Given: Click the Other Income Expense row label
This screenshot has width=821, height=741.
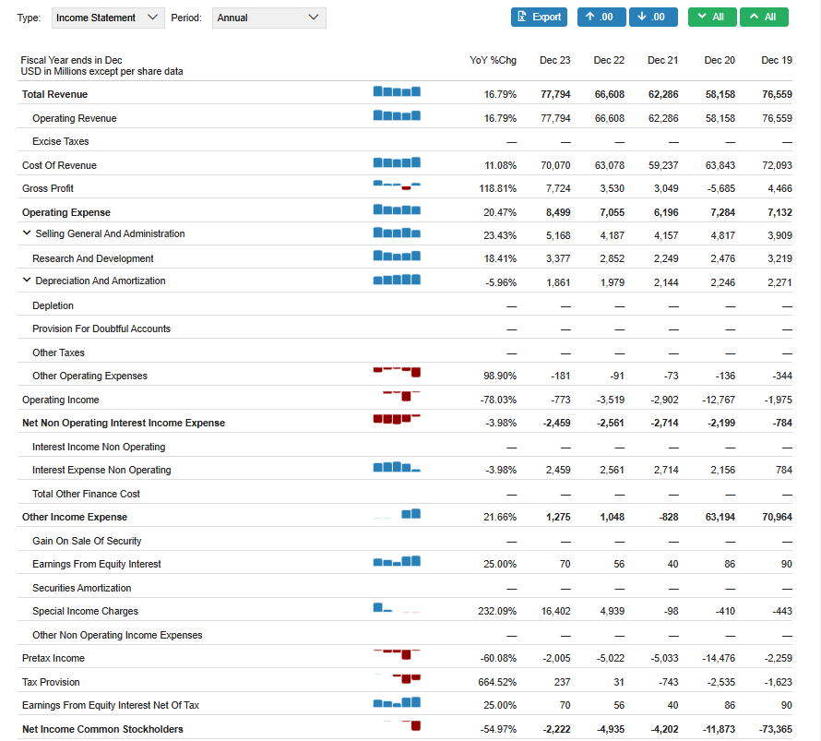Looking at the screenshot, I should click(x=75, y=517).
